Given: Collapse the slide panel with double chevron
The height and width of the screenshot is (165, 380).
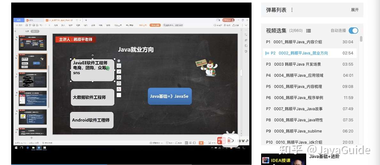Looking at the screenshot, I should [16, 32].
